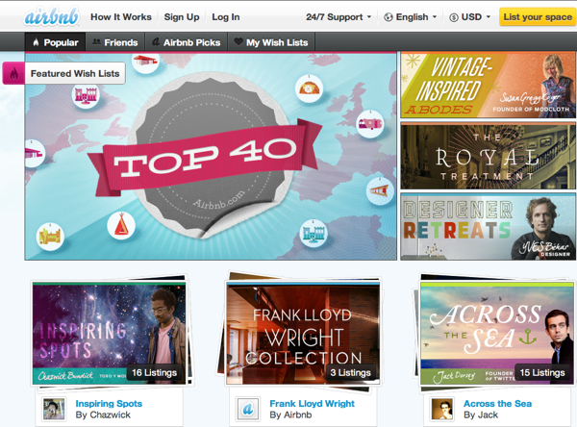Click the airbnb logo
Image resolution: width=577 pixels, height=427 pixels.
coord(52,17)
